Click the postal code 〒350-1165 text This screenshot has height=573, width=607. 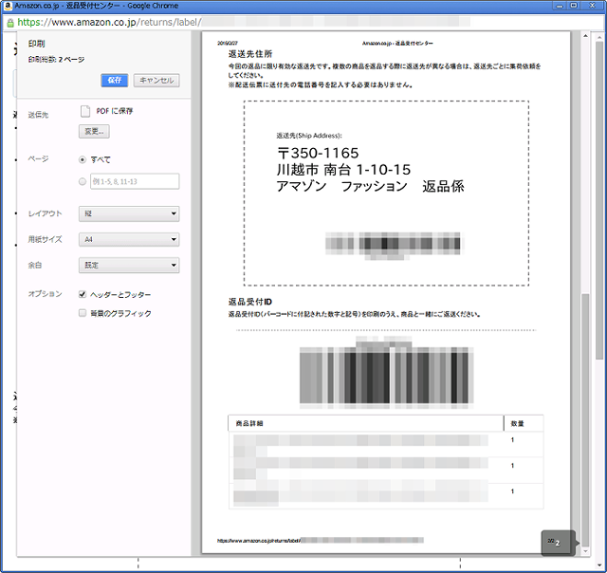pyautogui.click(x=318, y=153)
